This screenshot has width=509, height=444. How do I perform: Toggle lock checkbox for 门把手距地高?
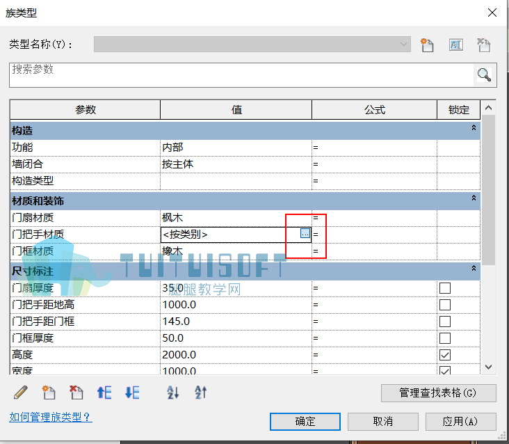[445, 305]
